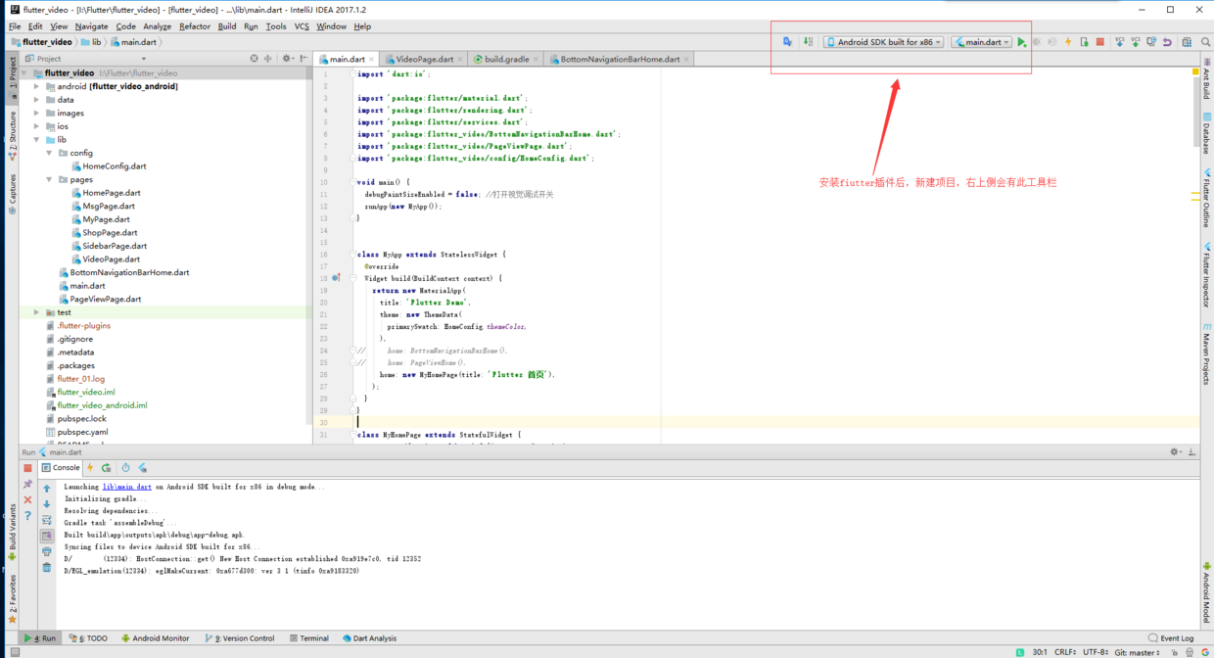Open the Terminal tool window

point(309,638)
